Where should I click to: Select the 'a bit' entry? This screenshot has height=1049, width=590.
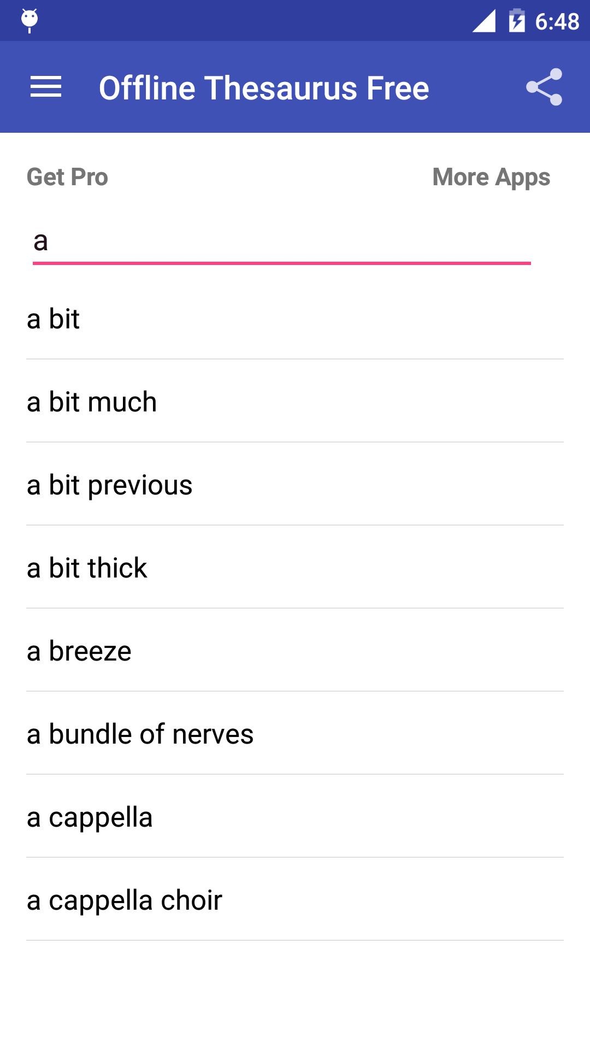point(295,318)
